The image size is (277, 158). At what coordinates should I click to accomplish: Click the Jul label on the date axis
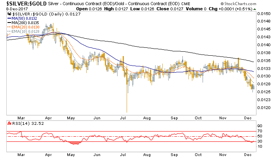[x=123, y=118]
